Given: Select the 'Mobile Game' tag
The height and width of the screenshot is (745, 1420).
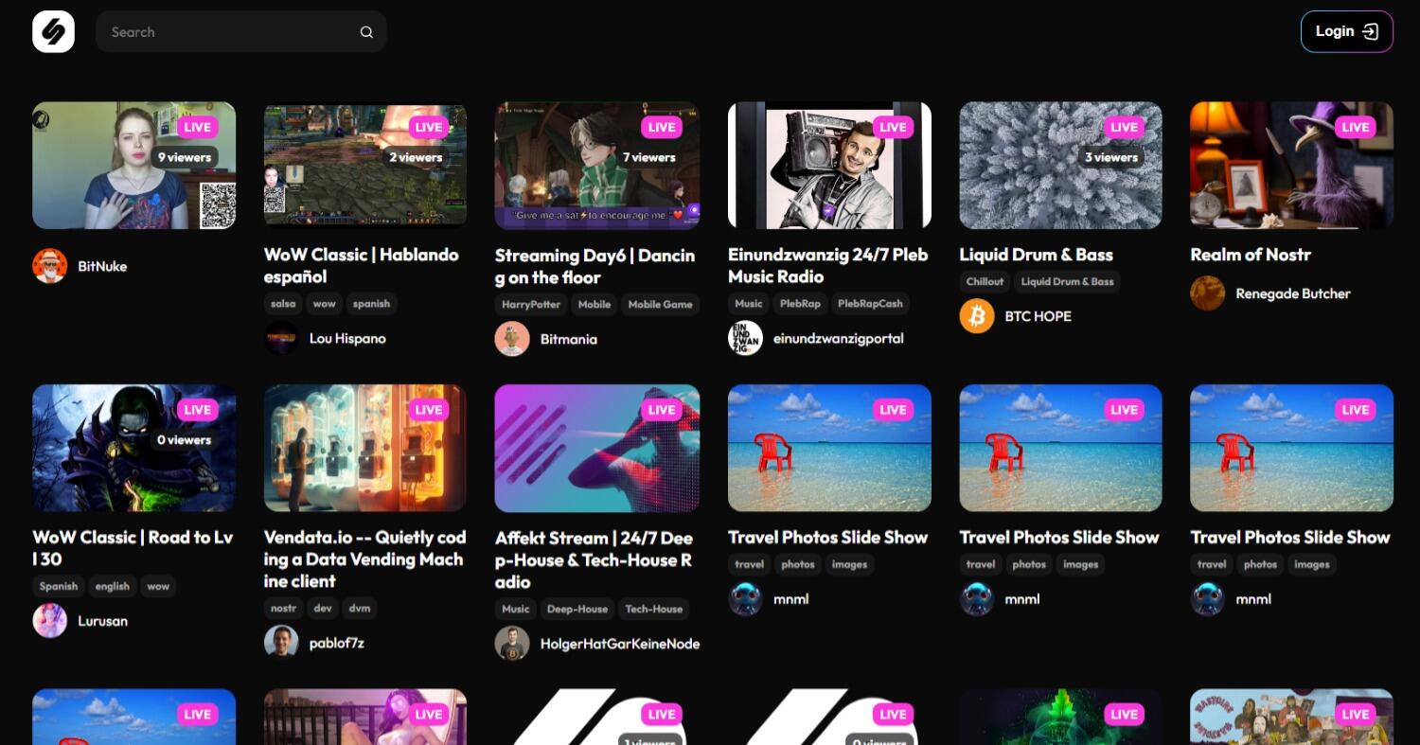Looking at the screenshot, I should (x=661, y=305).
